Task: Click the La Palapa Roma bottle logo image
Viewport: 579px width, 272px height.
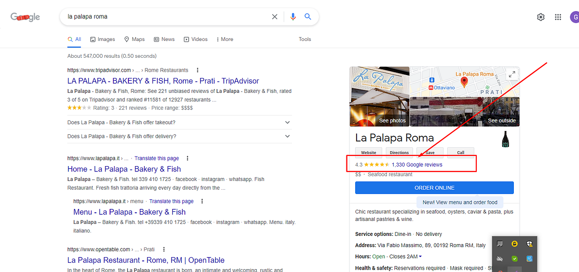Action: tap(506, 139)
